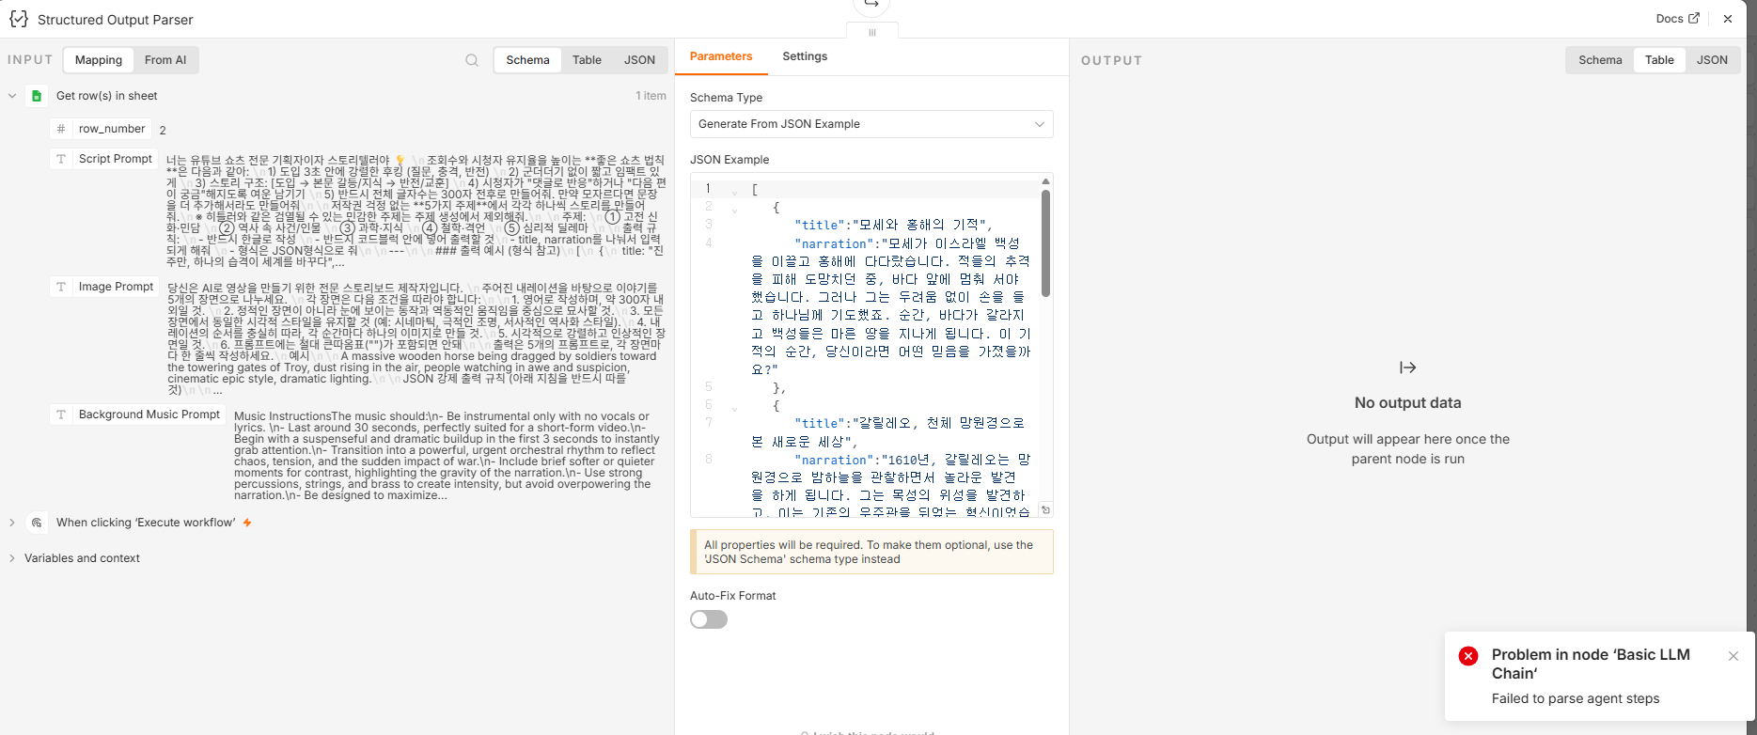
Task: Switch to the Parameters tab
Action: tap(721, 56)
